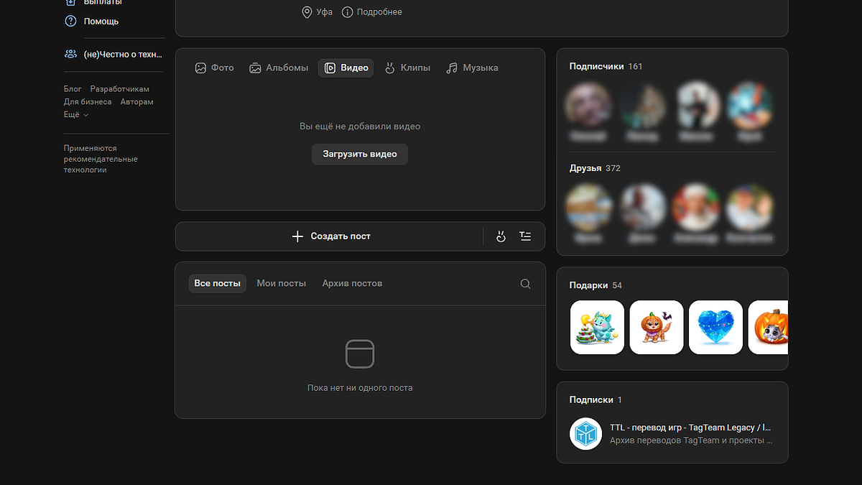
Task: Switch to Мои посты tab
Action: 282,284
